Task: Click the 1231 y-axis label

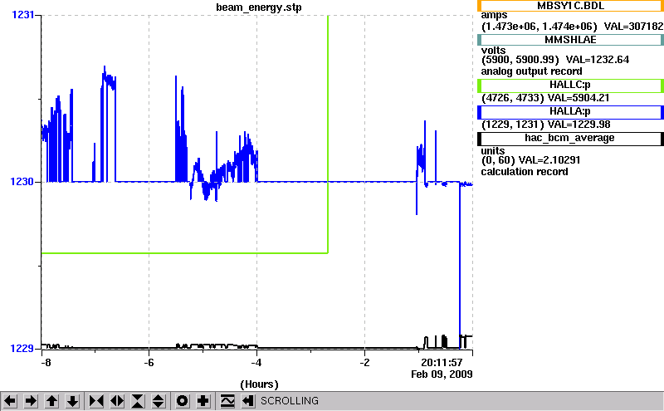Action: point(22,15)
